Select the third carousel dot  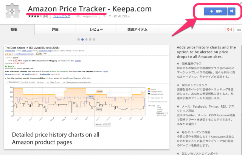tap(87, 39)
